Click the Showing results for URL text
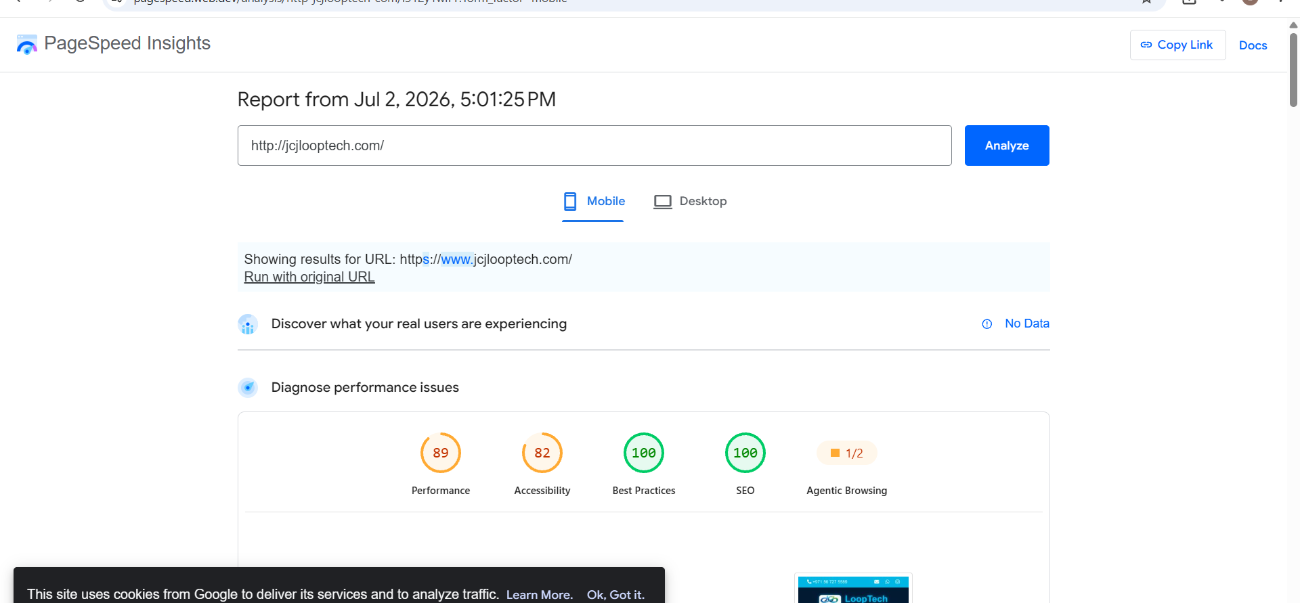Viewport: 1300px width, 603px height. point(408,259)
